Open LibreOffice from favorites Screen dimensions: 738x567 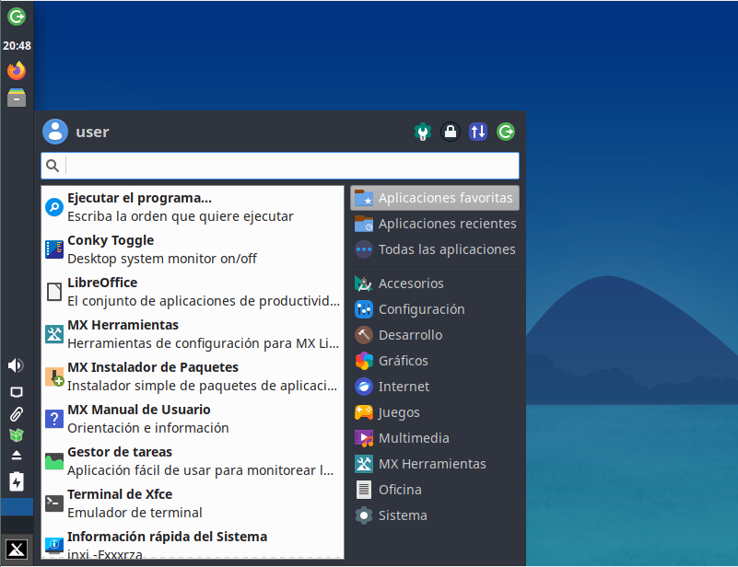[193, 292]
